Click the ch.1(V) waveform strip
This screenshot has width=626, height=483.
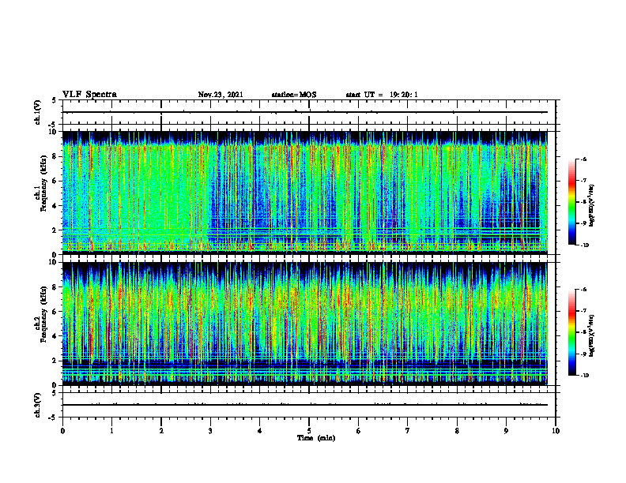[309, 112]
